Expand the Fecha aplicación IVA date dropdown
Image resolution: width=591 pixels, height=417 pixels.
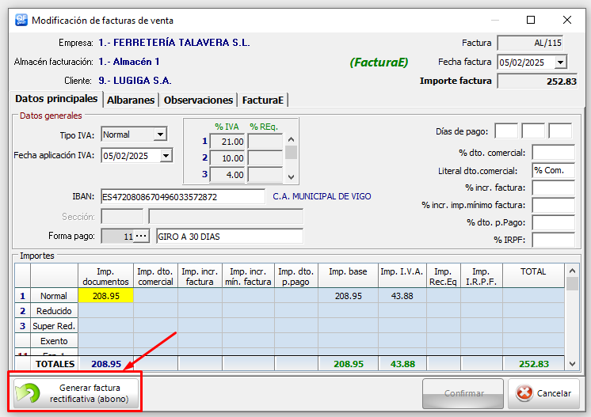pyautogui.click(x=166, y=156)
